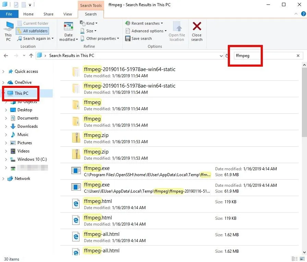
Task: Select ffmpeg.exe in OpenSSH path
Action: (179, 171)
